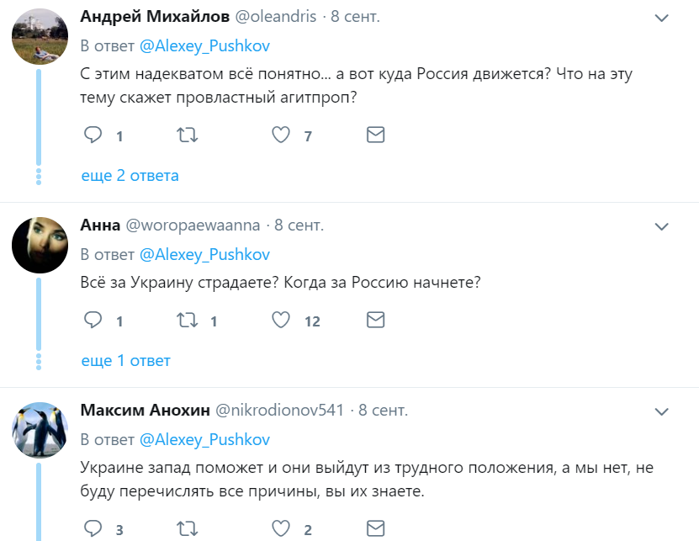The width and height of the screenshot is (699, 541).
Task: Retweet Андрей Михайлов's tweet
Action: (188, 135)
